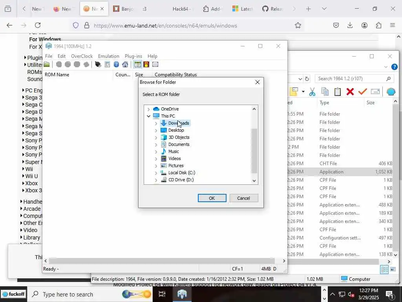This screenshot has height=302, width=402.
Task: Click the fuckoff Start button
Action: (13, 294)
